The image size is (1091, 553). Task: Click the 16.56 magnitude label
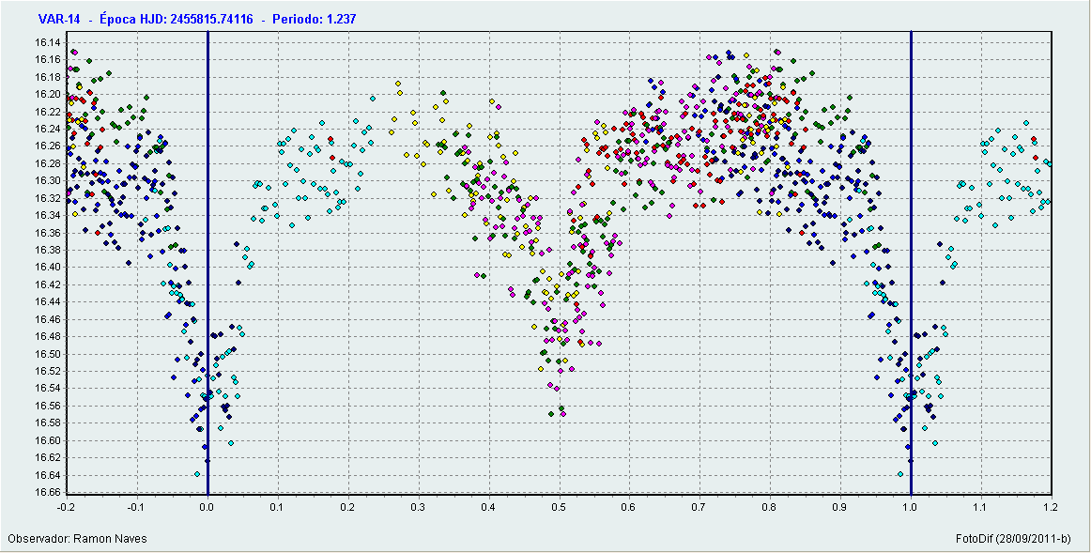click(47, 406)
